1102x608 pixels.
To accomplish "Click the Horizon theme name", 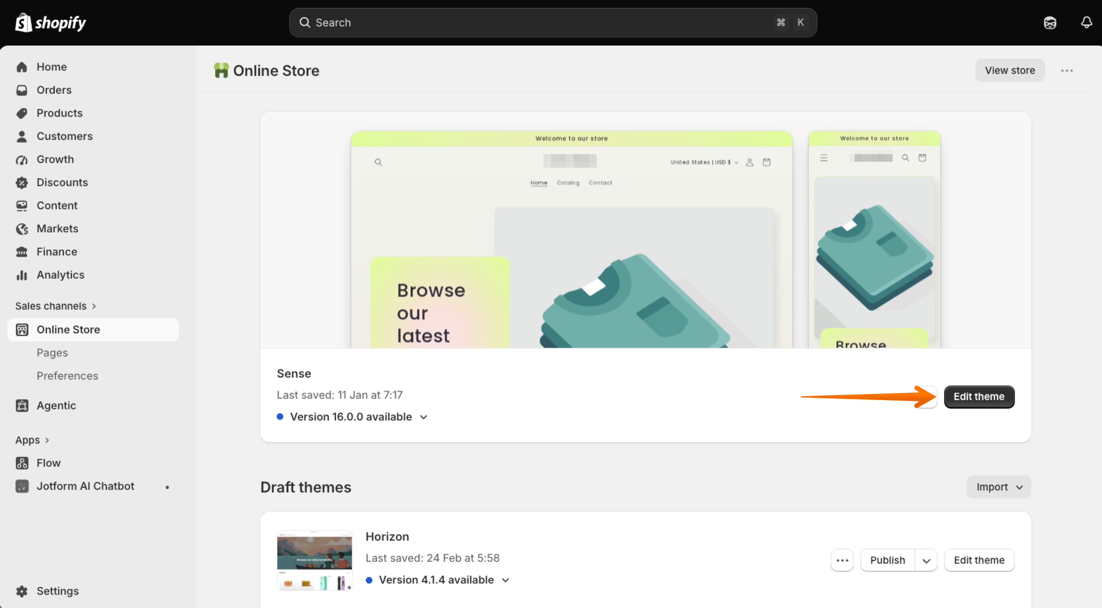I will (387, 537).
